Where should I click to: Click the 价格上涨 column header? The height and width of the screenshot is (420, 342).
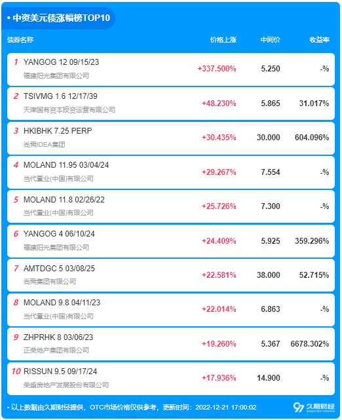[223, 40]
